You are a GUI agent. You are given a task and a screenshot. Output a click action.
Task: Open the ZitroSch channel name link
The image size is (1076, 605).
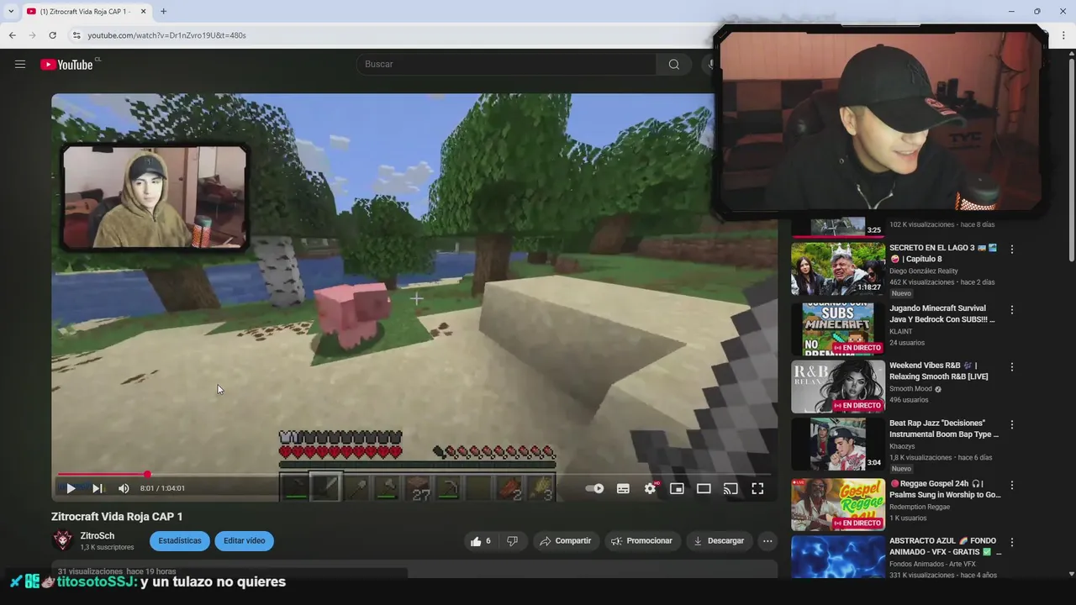(98, 535)
